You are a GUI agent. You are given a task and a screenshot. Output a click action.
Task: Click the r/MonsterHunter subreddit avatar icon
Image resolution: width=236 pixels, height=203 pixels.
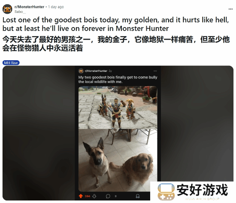[7, 9]
